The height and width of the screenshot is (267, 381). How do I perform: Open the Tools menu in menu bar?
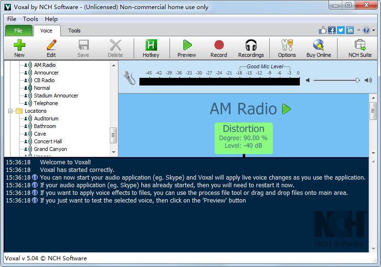coord(31,19)
